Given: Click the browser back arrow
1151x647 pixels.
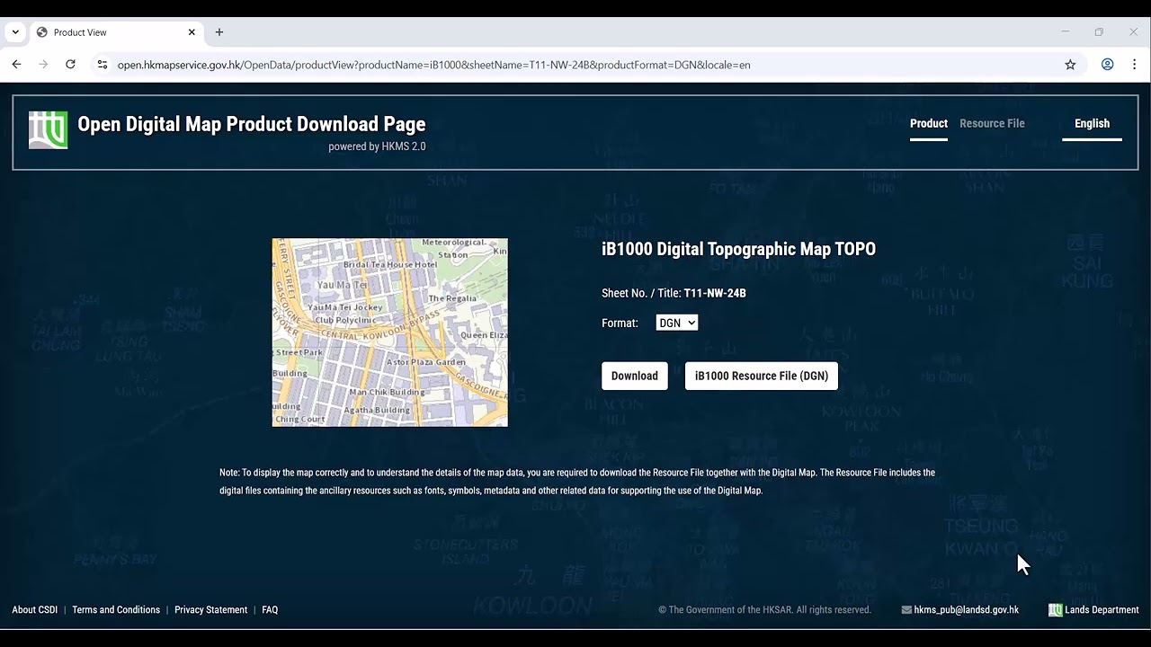Looking at the screenshot, I should [x=16, y=65].
